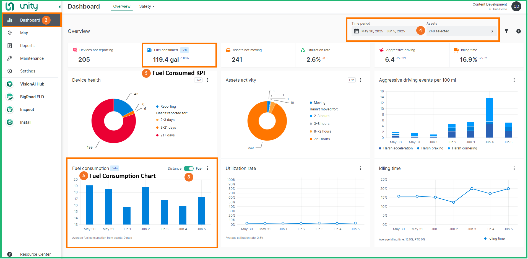The height and width of the screenshot is (259, 528).
Task: Open Reports from the sidebar icon
Action: pos(10,46)
